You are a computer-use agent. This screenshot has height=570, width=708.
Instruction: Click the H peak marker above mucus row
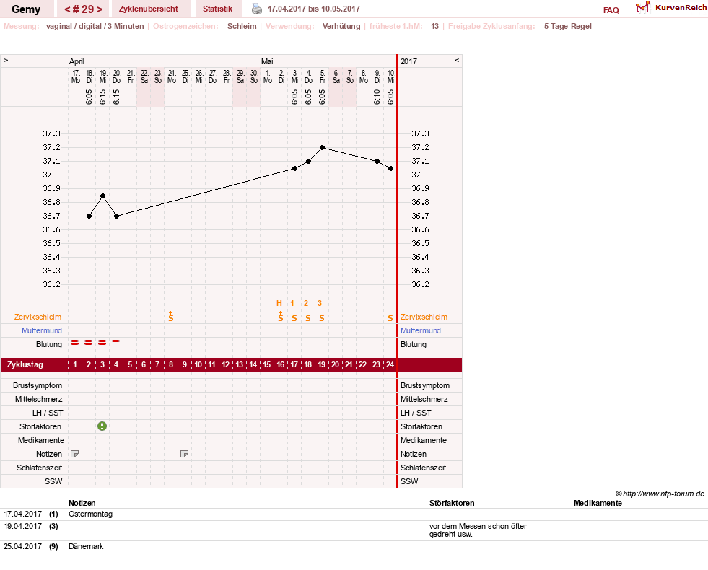[x=279, y=303]
